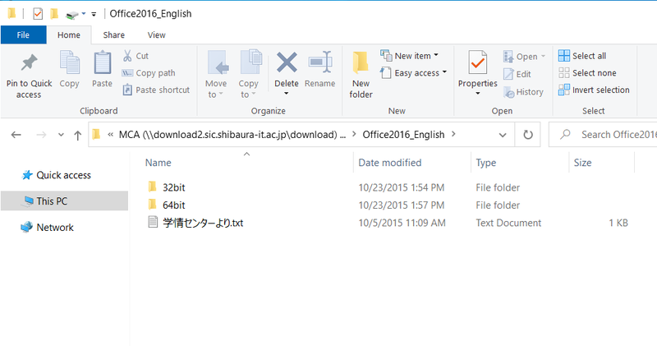Viewport: 657px width, 346px height.
Task: Click the Properties checkmark in Quick Access Toolbar
Action: (x=38, y=14)
